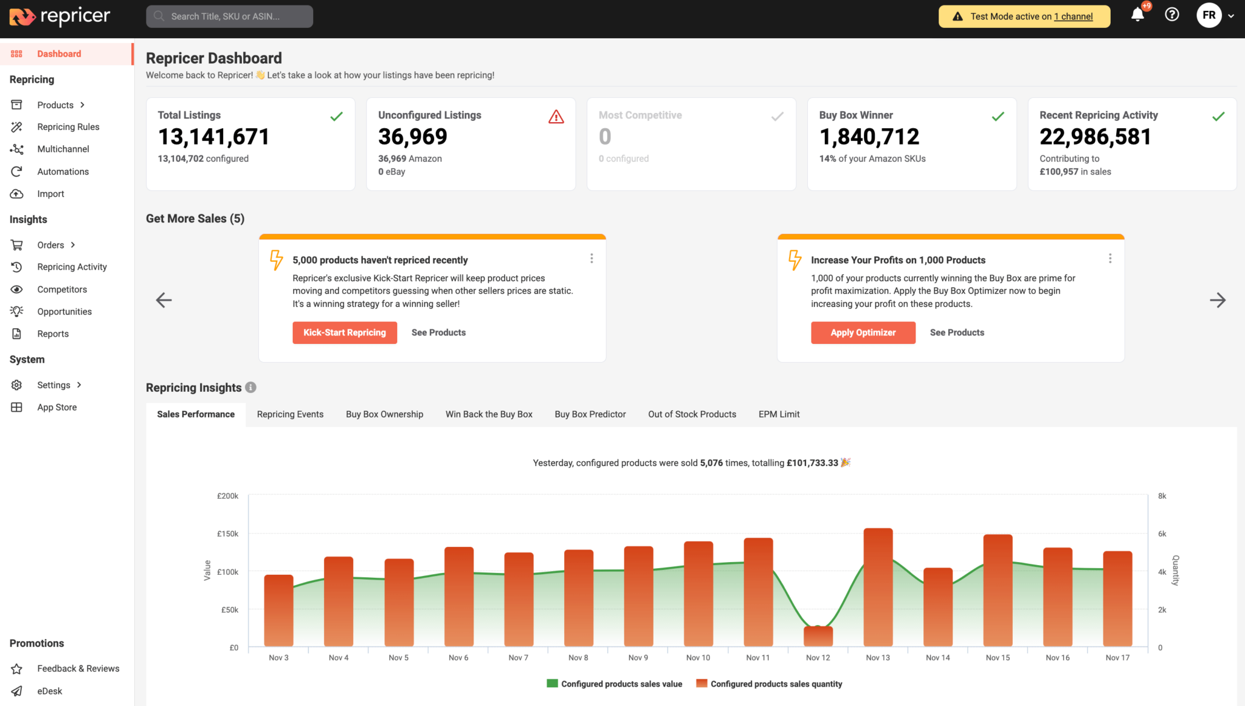Open the Buy Box Predictor tab
Viewport: 1245px width, 706px height.
click(x=590, y=414)
